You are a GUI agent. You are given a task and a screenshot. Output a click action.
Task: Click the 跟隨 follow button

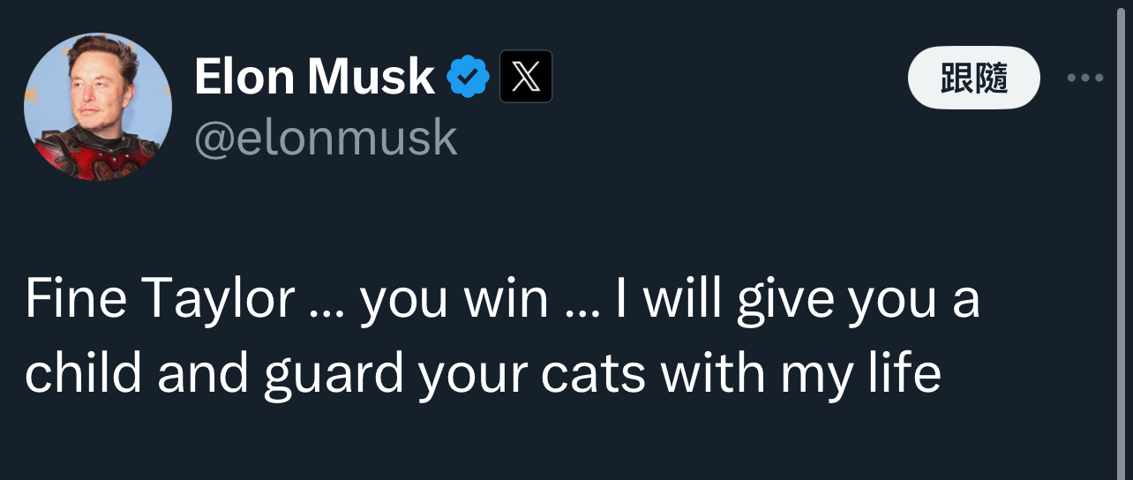(x=973, y=78)
